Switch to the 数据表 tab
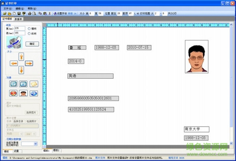The image size is (236, 161). 18,19
